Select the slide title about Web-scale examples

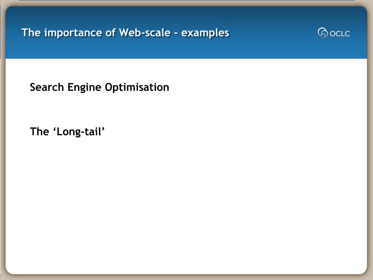(125, 32)
